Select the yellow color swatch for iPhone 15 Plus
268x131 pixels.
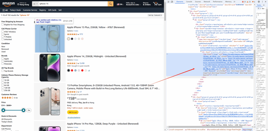point(69,39)
